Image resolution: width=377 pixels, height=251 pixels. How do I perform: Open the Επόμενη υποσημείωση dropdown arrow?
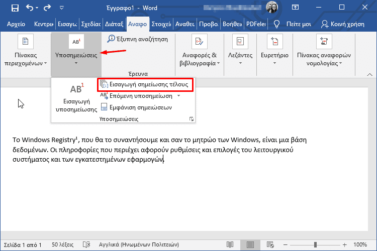click(x=178, y=96)
